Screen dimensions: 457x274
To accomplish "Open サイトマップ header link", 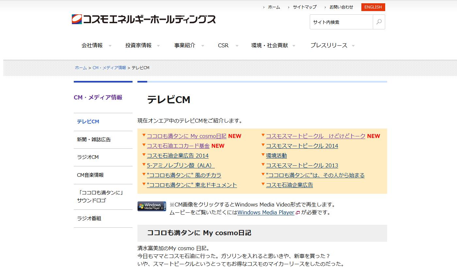I will click(305, 7).
